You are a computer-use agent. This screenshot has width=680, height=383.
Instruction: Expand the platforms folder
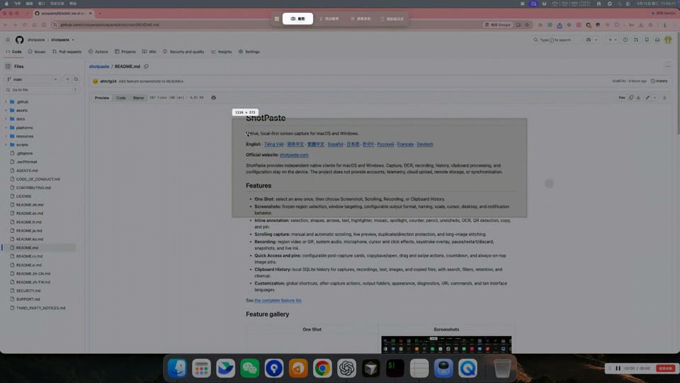point(6,128)
